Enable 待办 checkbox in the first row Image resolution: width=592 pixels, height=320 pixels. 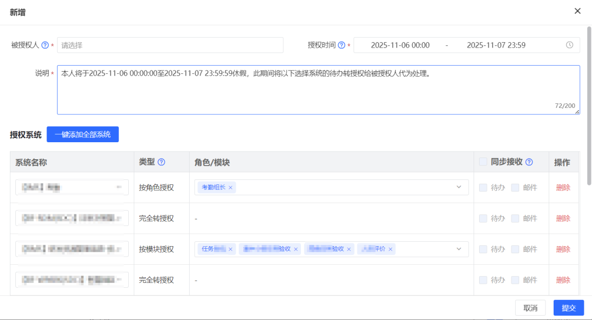tap(483, 188)
